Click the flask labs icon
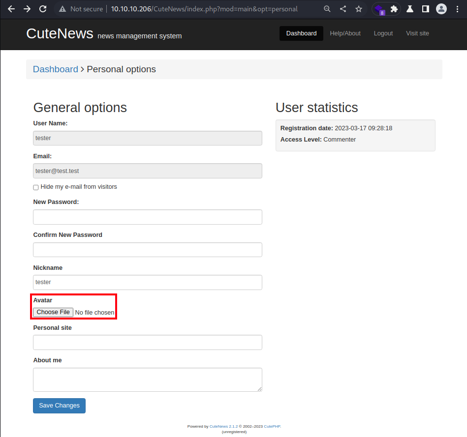This screenshot has height=437, width=467. click(410, 9)
